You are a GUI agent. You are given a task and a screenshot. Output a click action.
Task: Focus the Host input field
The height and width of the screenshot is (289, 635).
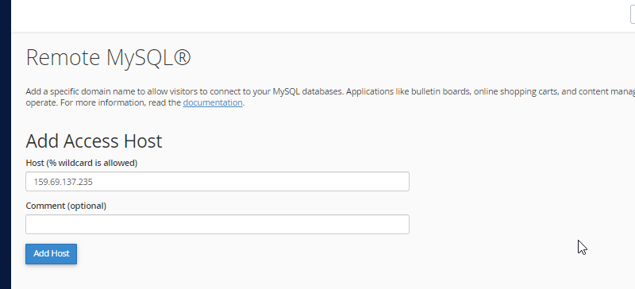[x=217, y=182]
